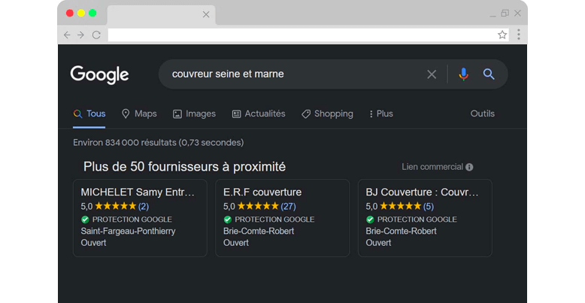Click the Protection Google checkmark on MICHELET card

(85, 220)
